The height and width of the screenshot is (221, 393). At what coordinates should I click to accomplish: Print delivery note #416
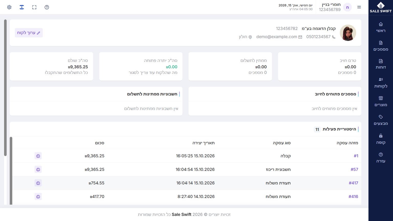[38, 196]
